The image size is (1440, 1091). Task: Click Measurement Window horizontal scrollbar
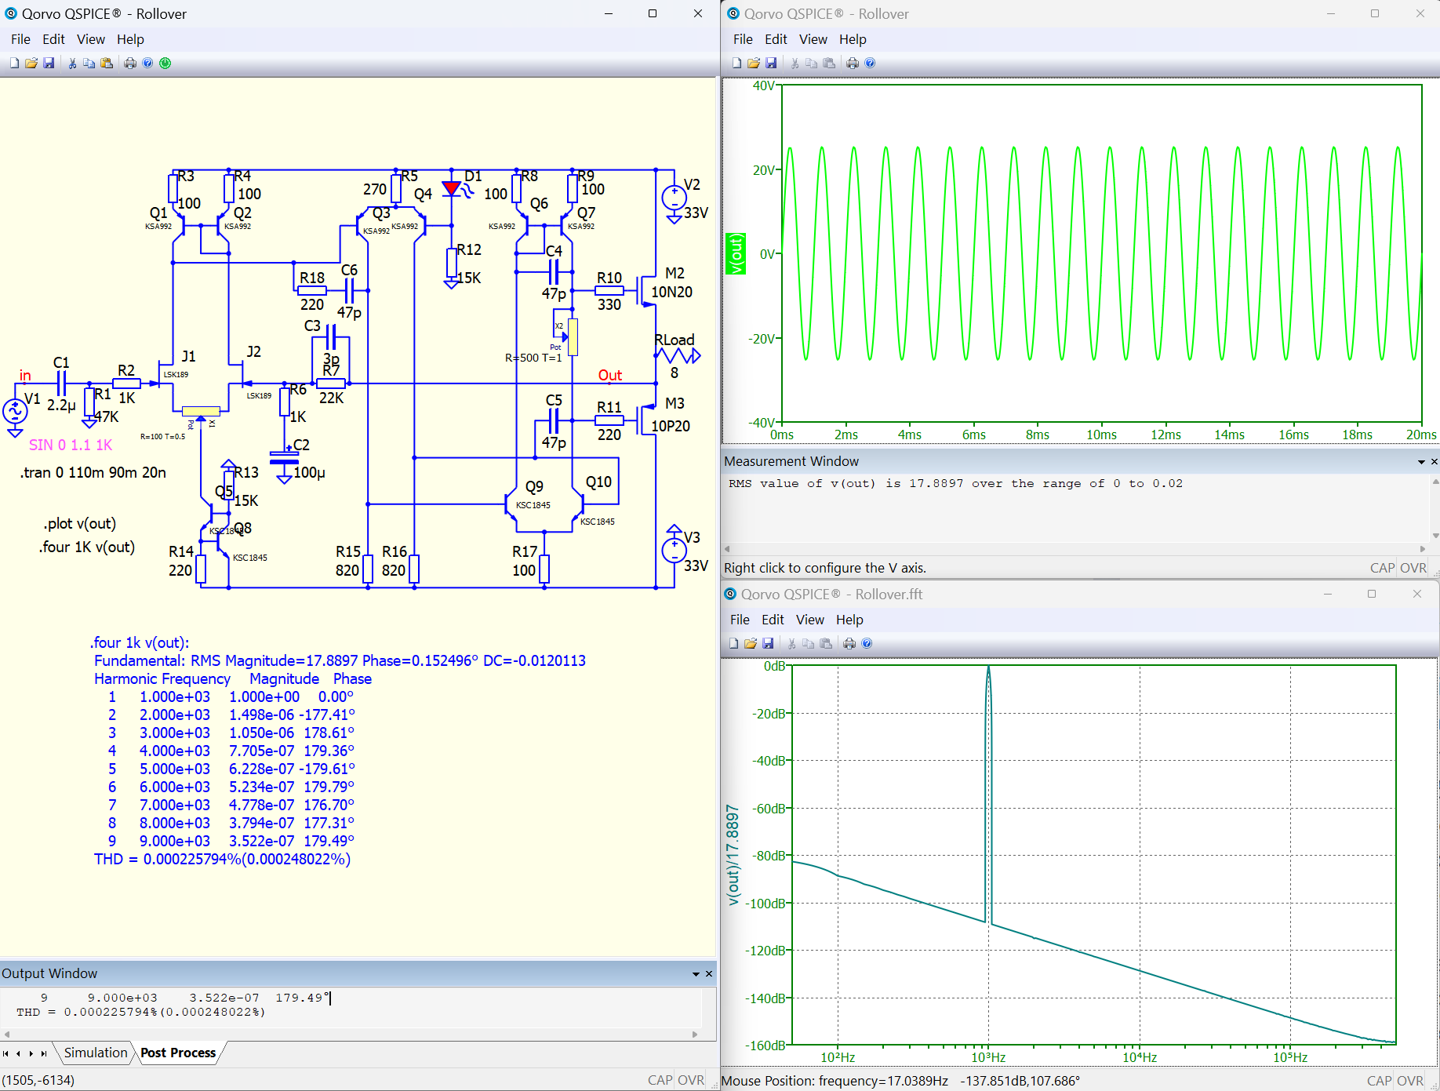1075,549
